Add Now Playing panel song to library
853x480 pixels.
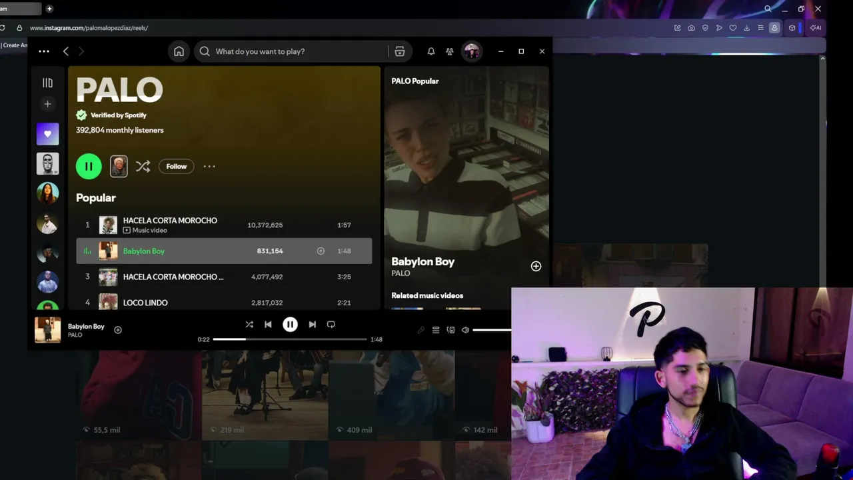(x=536, y=266)
